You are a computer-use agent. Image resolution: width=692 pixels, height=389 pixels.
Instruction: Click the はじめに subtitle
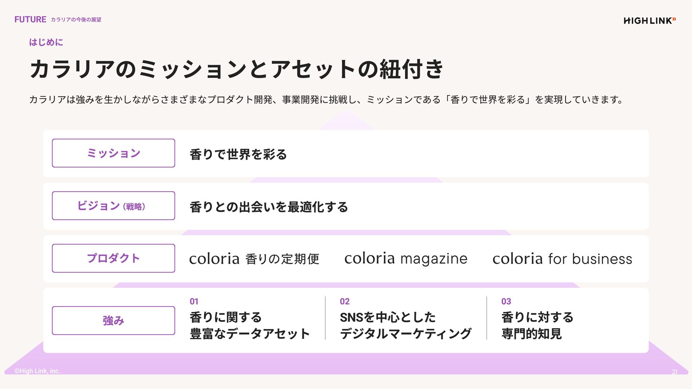pyautogui.click(x=46, y=42)
